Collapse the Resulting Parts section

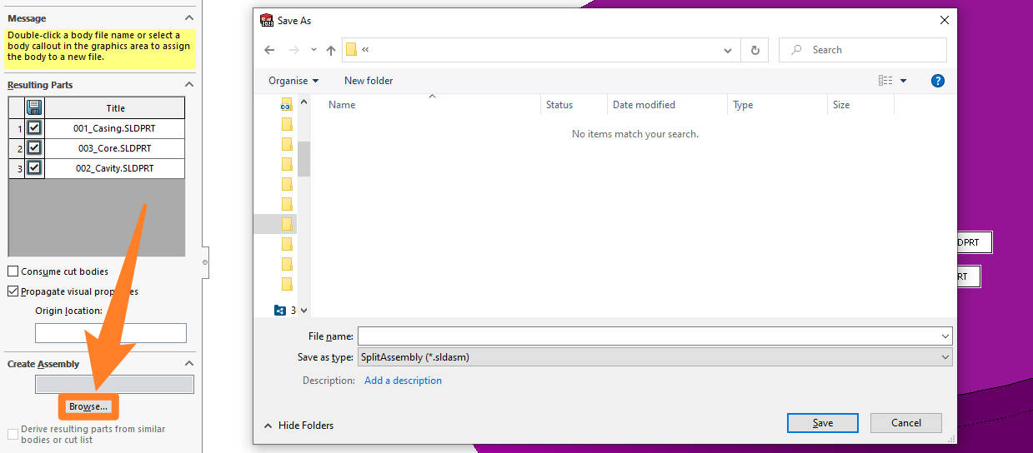(189, 85)
